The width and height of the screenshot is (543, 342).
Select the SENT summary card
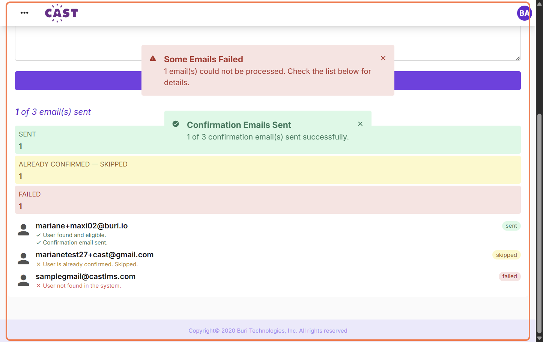click(x=268, y=139)
